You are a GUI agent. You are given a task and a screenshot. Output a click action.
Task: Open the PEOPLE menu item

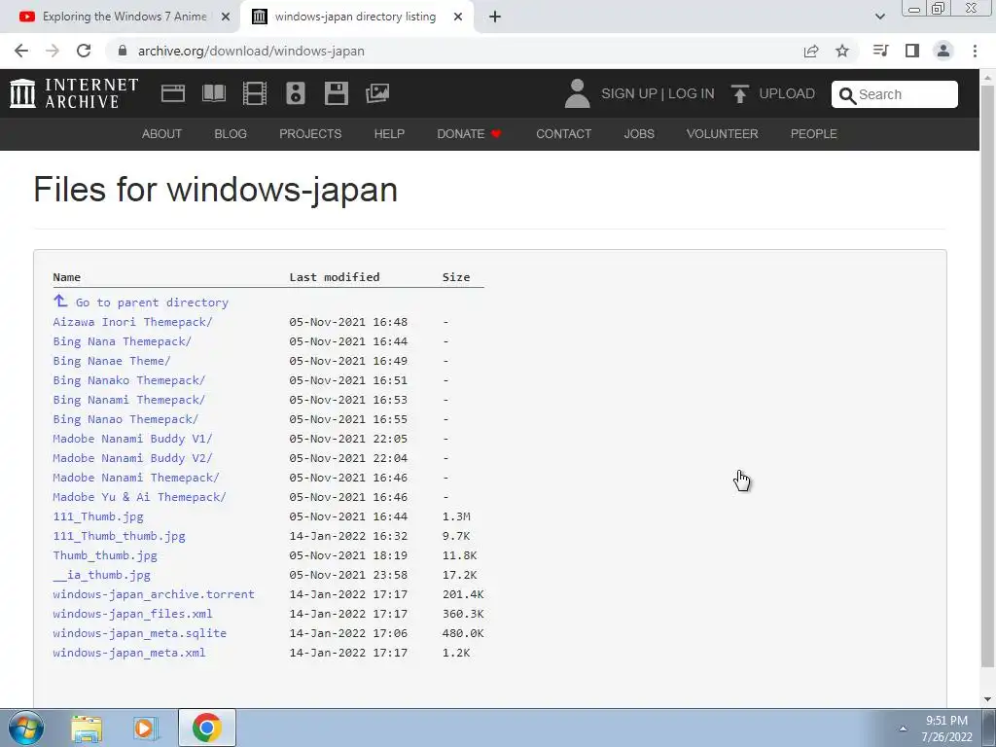(814, 134)
